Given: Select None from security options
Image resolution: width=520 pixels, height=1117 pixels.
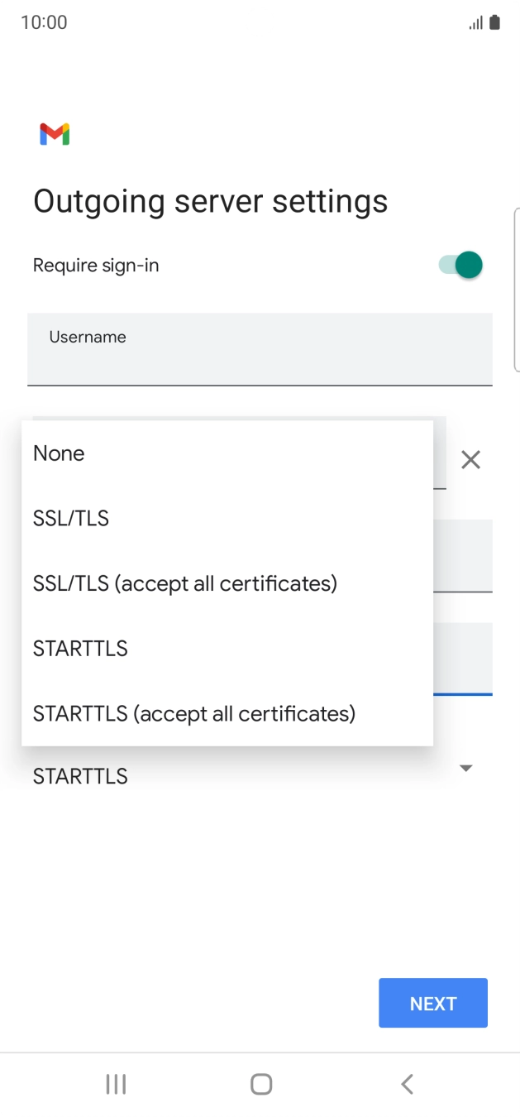Looking at the screenshot, I should pos(59,453).
